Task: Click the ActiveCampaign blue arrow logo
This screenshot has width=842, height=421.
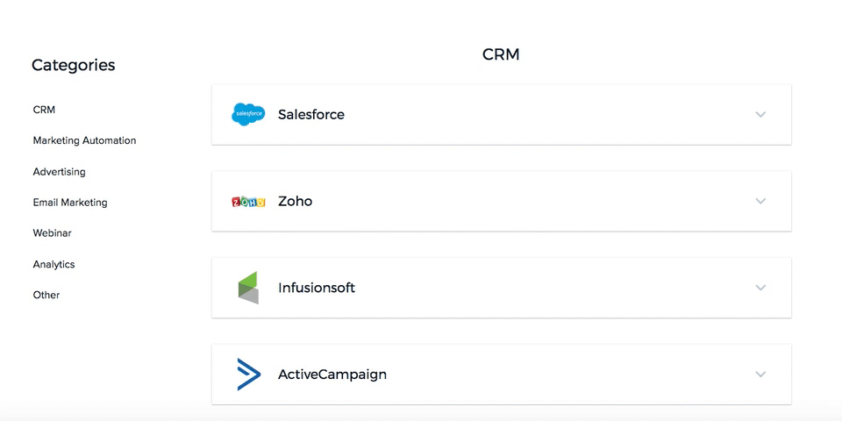Action: coord(248,375)
